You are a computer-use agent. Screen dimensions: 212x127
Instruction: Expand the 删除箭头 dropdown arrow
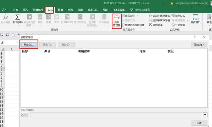click(x=165, y=25)
